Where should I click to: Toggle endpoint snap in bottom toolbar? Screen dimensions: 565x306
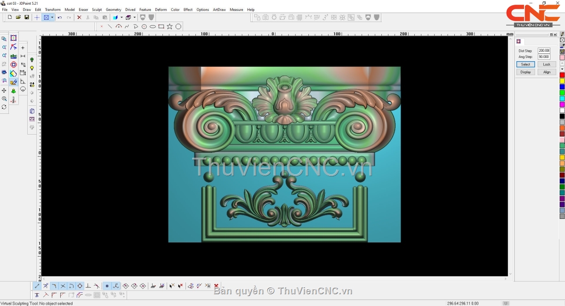coord(37,286)
